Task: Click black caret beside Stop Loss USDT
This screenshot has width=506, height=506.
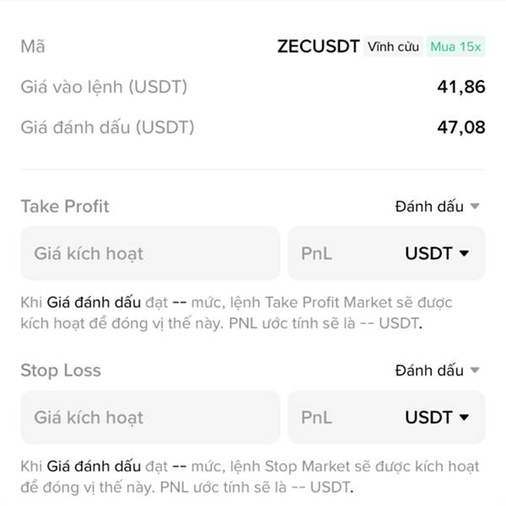Action: click(x=464, y=417)
